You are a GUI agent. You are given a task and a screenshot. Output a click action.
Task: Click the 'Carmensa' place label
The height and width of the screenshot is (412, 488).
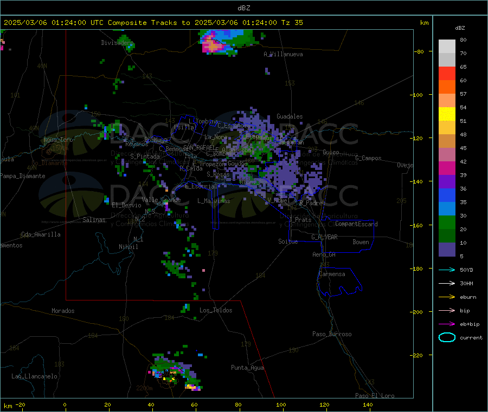[332, 274]
